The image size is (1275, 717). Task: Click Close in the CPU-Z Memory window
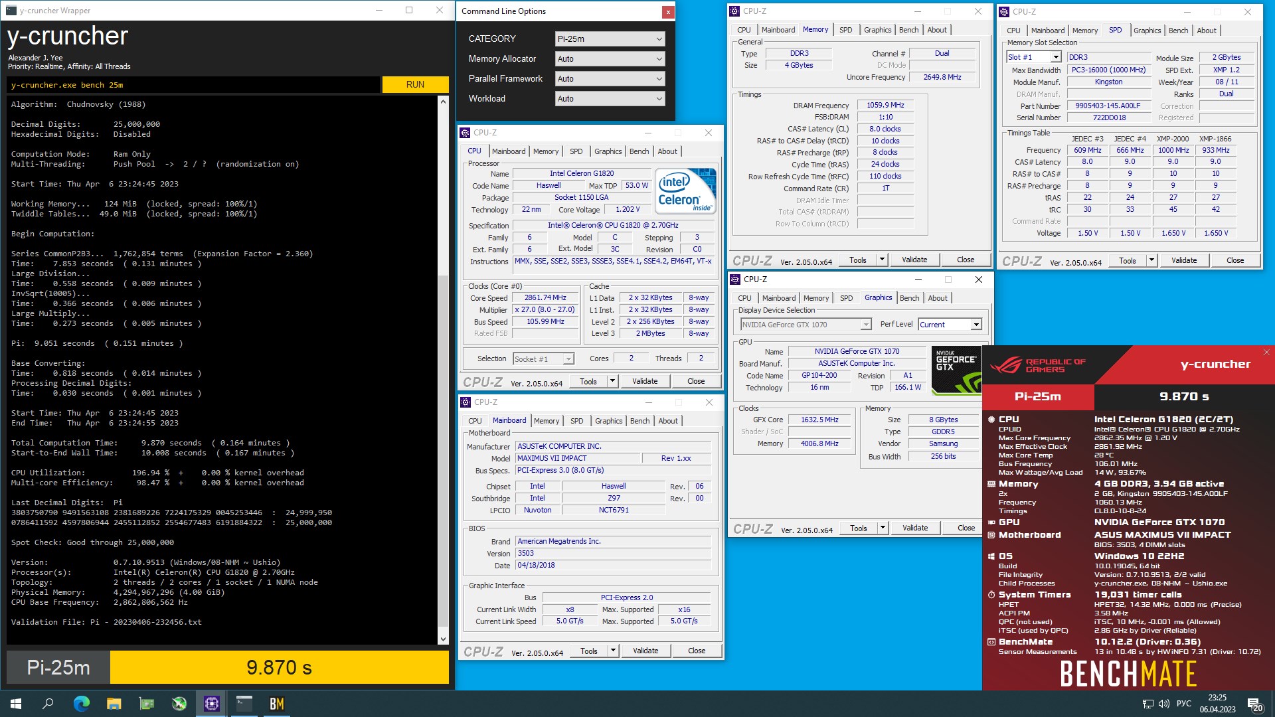[965, 260]
